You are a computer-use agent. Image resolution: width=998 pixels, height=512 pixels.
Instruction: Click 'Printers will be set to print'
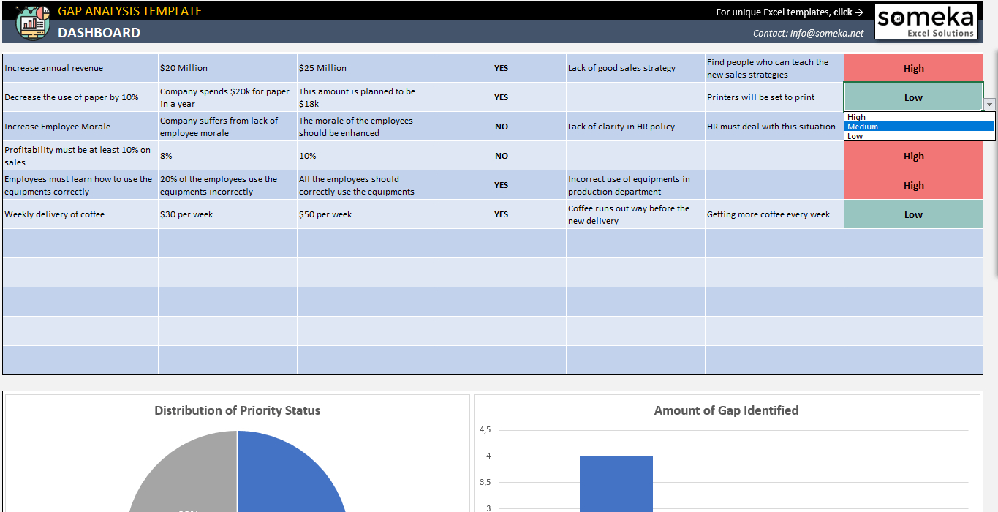[x=774, y=97]
